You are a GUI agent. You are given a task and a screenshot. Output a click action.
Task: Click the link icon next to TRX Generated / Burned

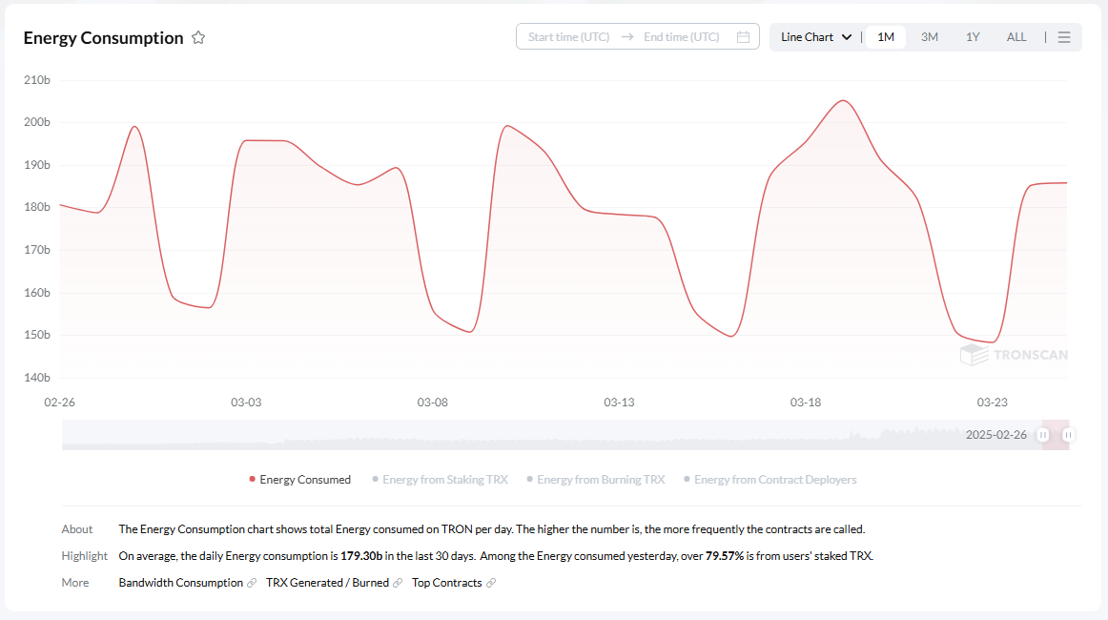point(397,583)
